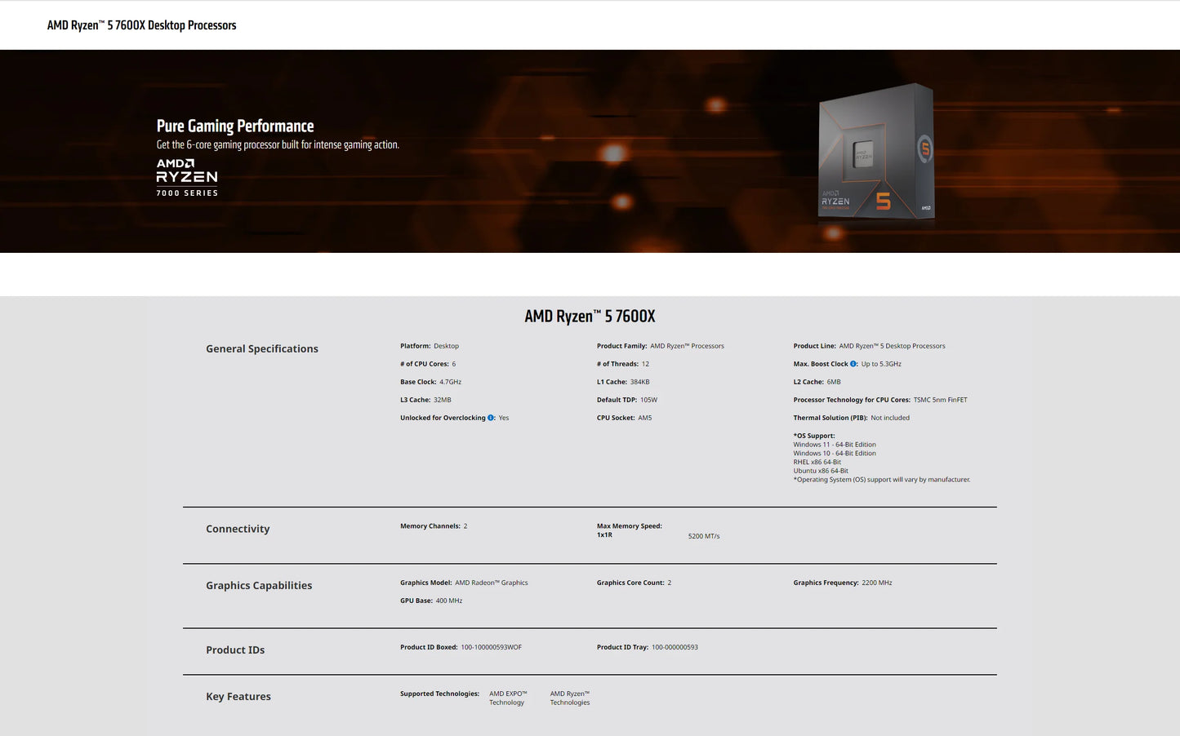
Task: Click the Ryzen 5 processor box image
Action: (875, 152)
